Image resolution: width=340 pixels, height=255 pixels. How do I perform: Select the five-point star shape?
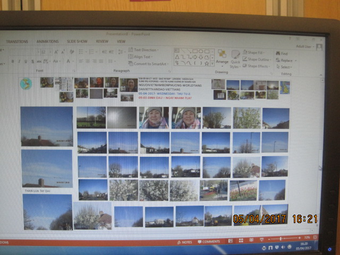click(207, 64)
